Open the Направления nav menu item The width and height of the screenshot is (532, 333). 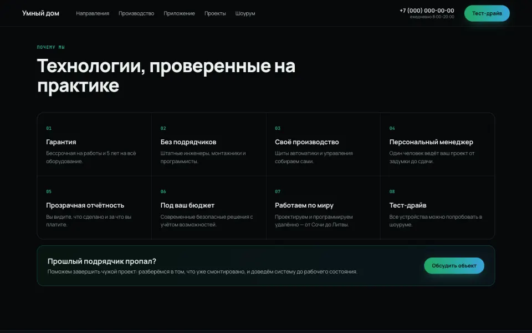pos(93,13)
